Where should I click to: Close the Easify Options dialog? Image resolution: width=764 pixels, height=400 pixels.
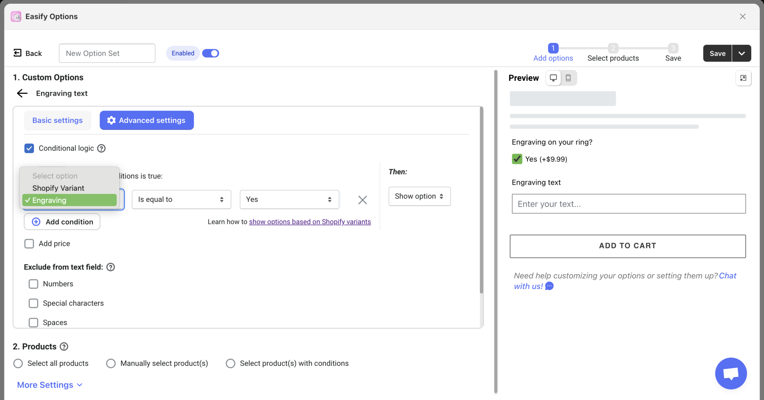[x=743, y=16]
